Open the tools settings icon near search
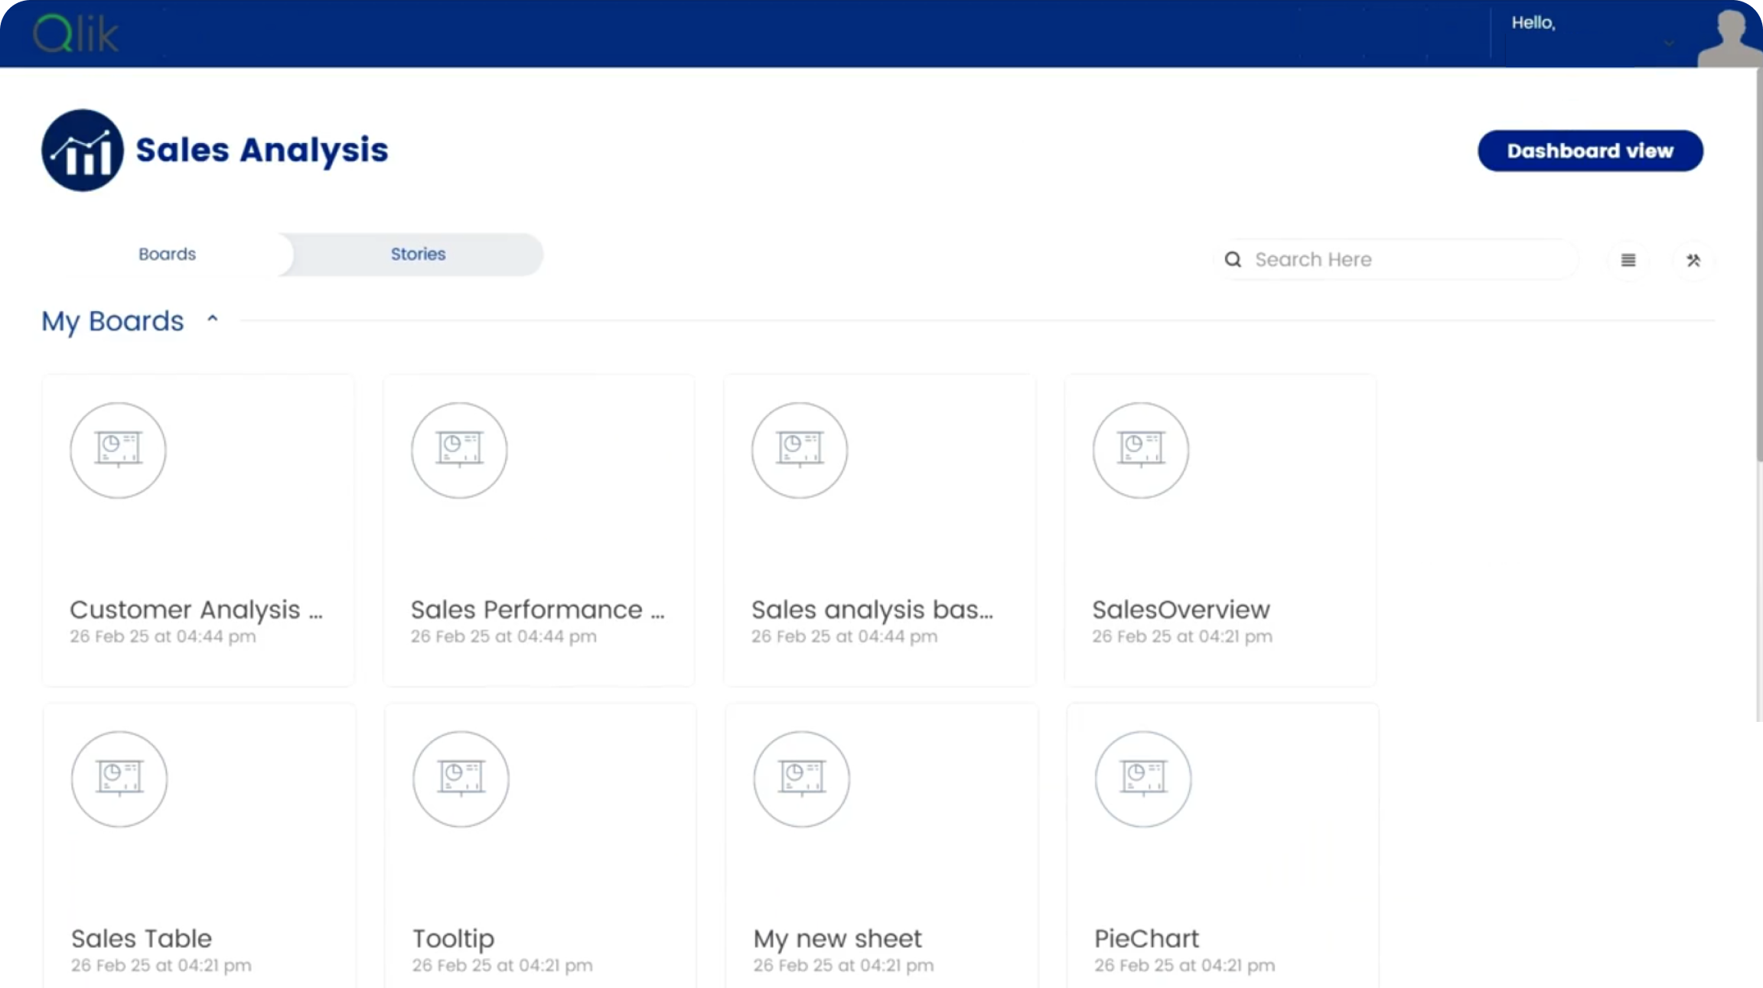 [1693, 260]
